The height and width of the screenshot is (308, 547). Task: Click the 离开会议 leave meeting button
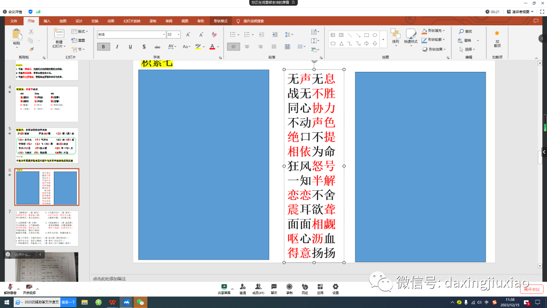click(532, 289)
